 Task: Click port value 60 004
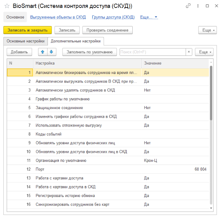[201, 169]
